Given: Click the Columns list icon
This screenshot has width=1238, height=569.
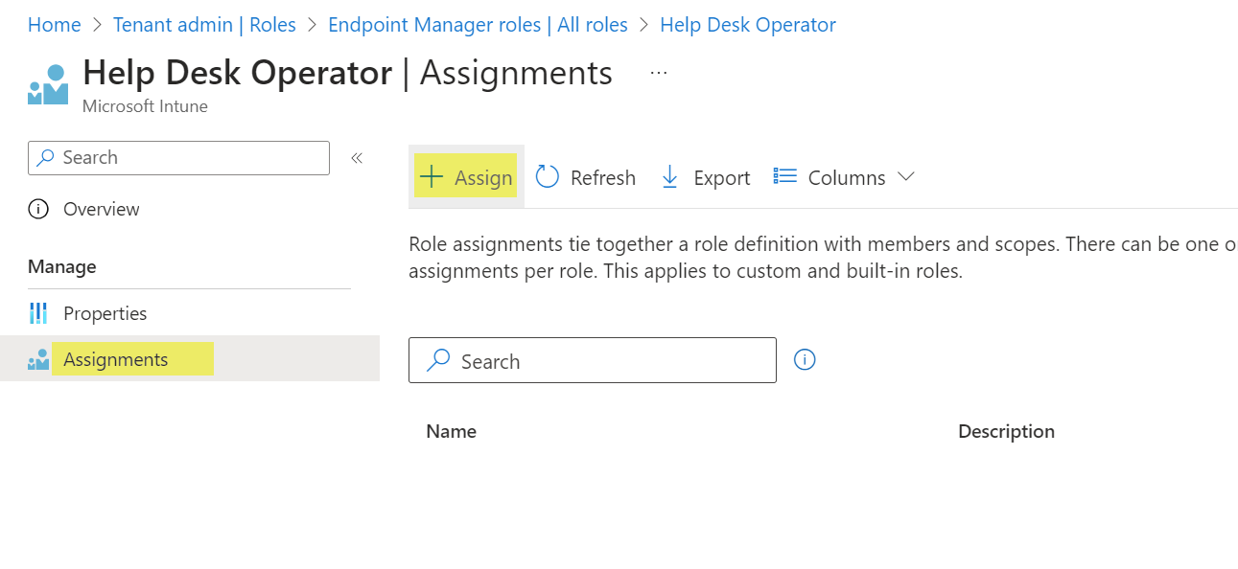Looking at the screenshot, I should coord(785,176).
